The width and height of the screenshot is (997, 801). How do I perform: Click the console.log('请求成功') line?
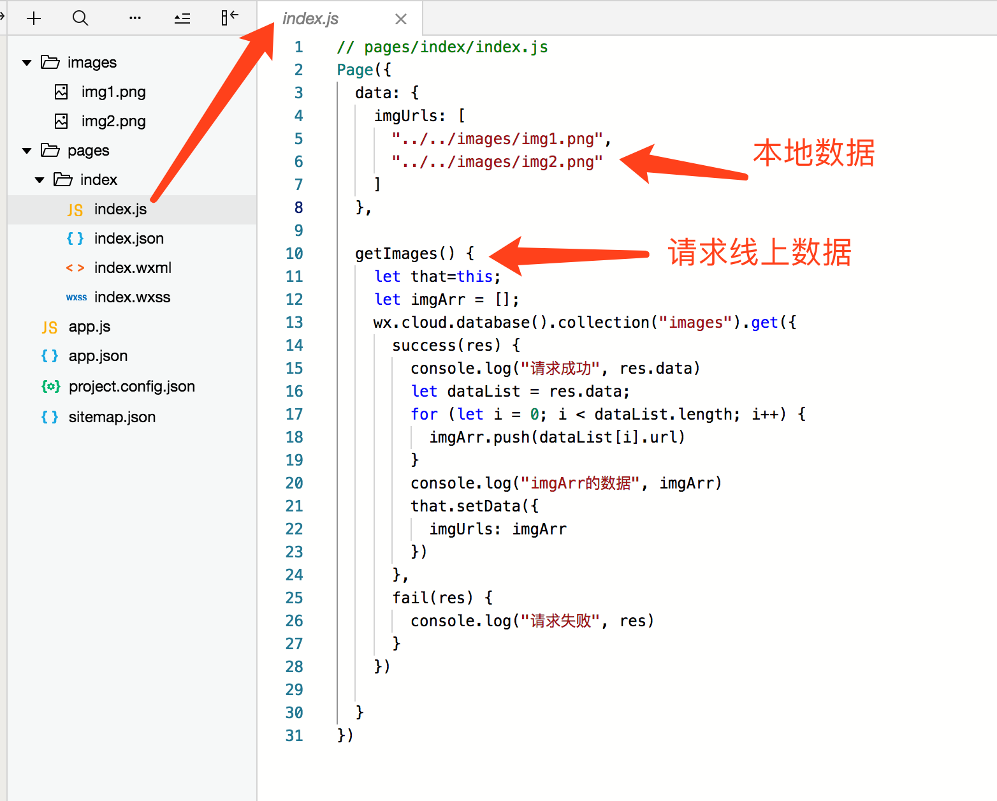[555, 369]
